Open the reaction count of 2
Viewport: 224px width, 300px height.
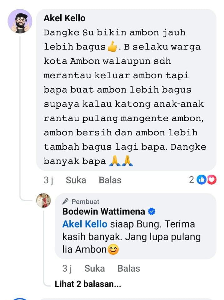(x=192, y=180)
